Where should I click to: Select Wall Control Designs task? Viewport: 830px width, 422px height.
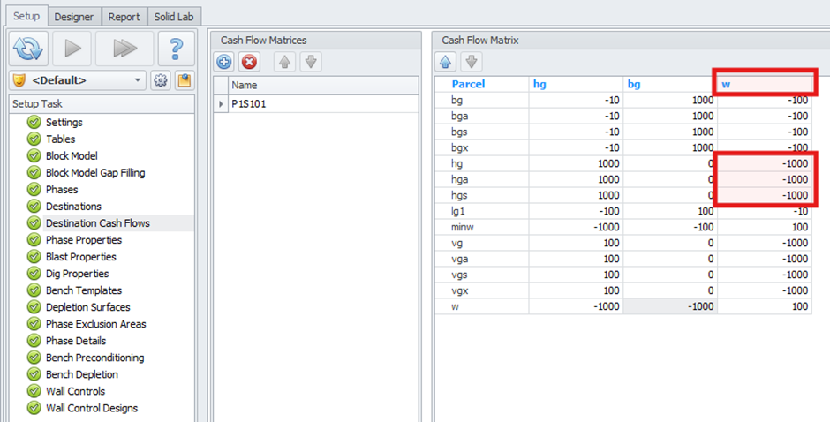click(91, 408)
